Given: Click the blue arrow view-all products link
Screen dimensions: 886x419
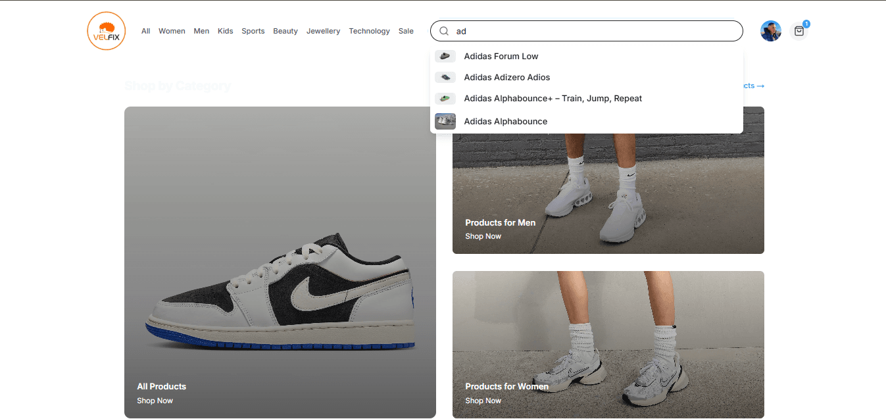Looking at the screenshot, I should [x=751, y=86].
